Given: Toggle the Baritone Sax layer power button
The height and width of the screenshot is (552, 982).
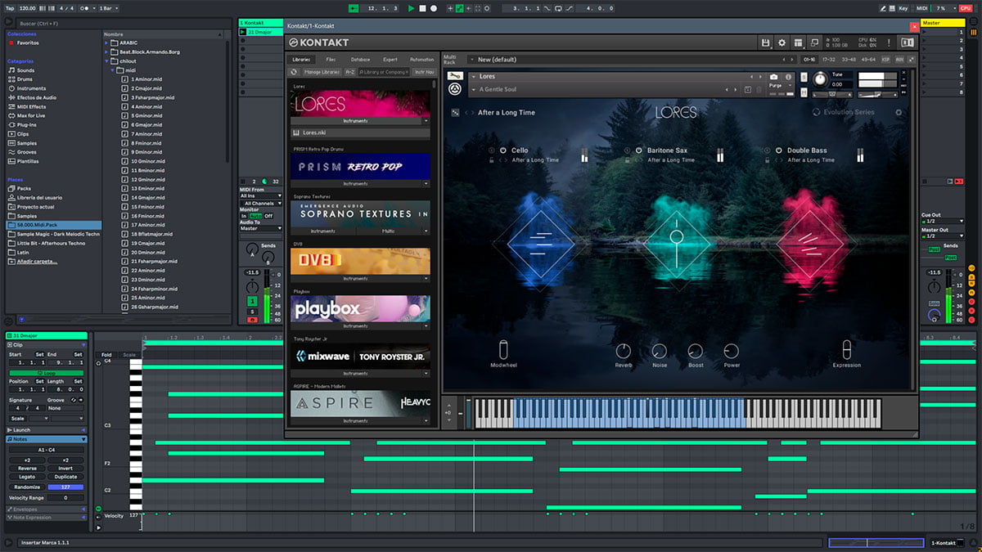Looking at the screenshot, I should [x=638, y=150].
